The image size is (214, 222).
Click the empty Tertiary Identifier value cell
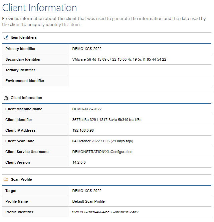(x=140, y=70)
